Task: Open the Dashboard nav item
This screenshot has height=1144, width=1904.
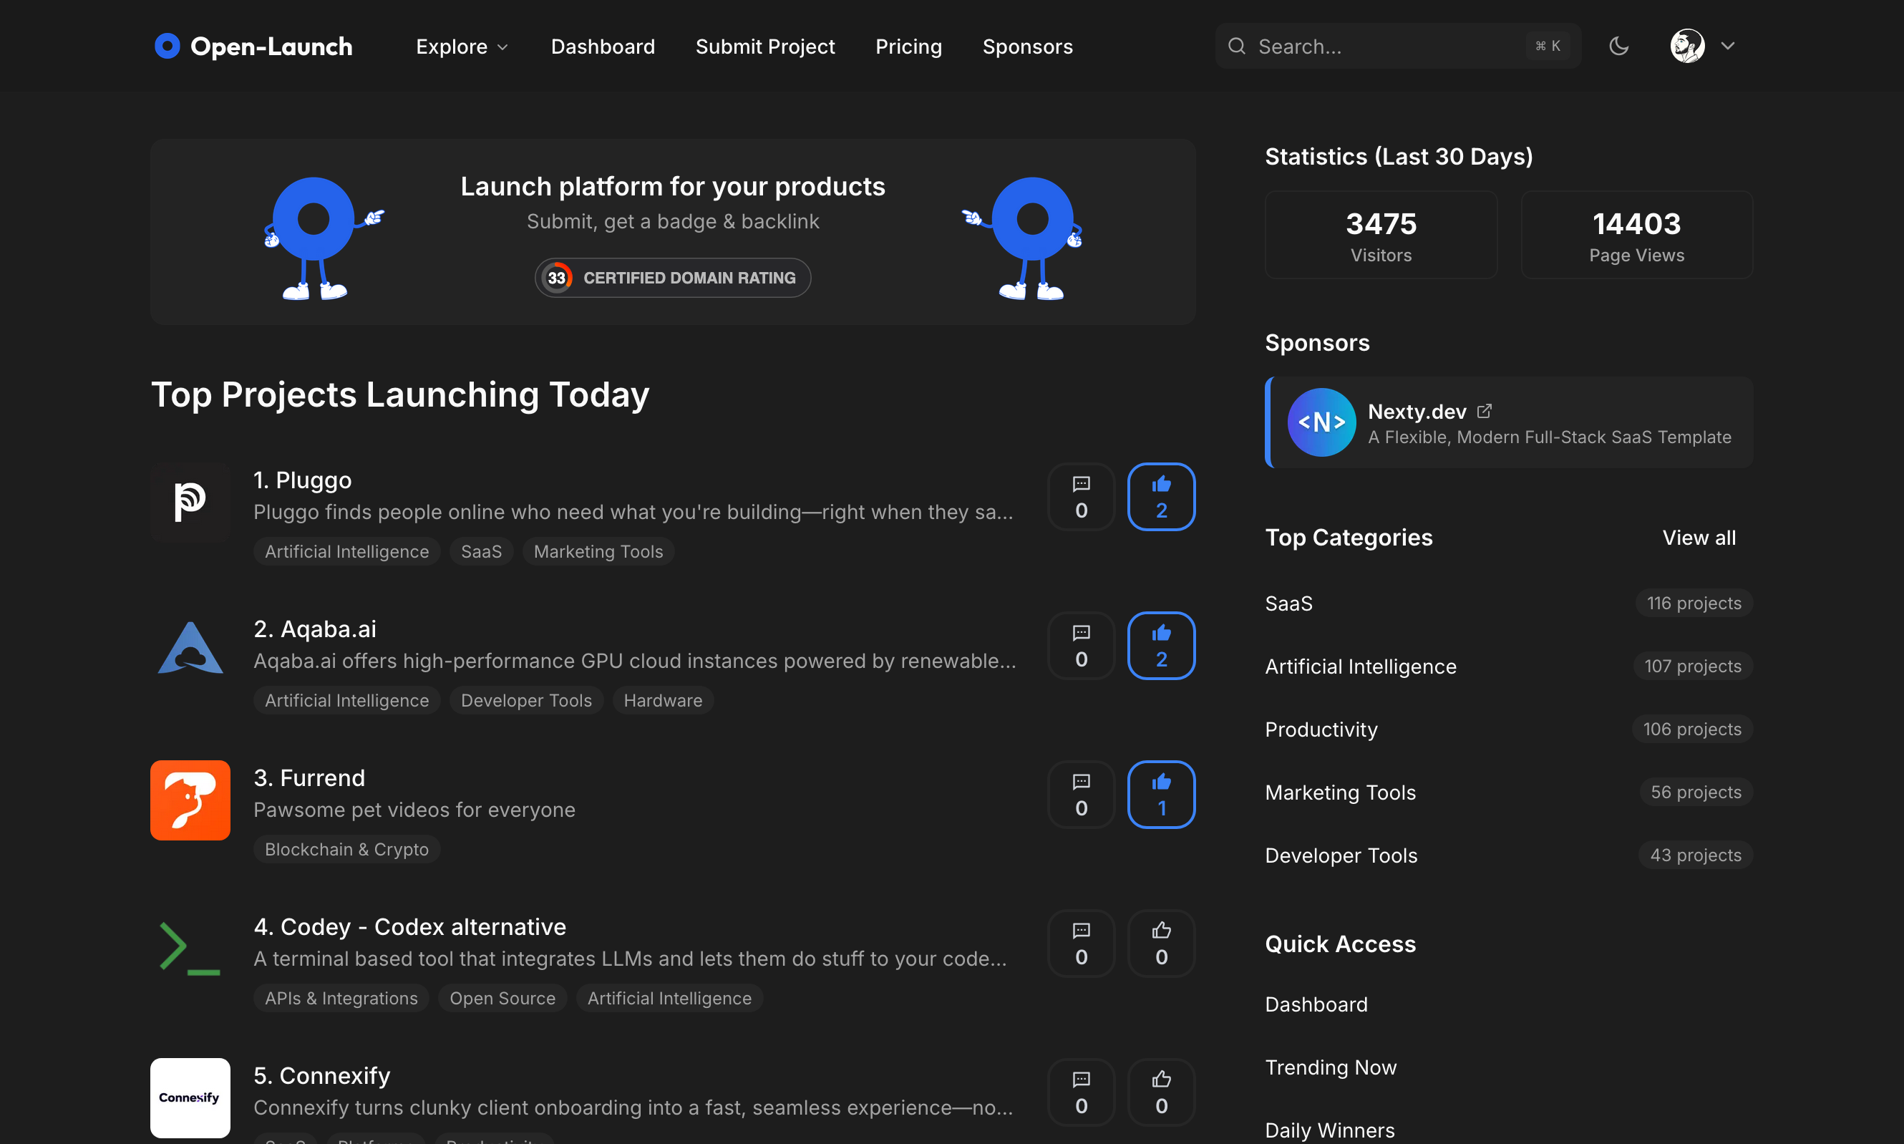Action: click(603, 47)
